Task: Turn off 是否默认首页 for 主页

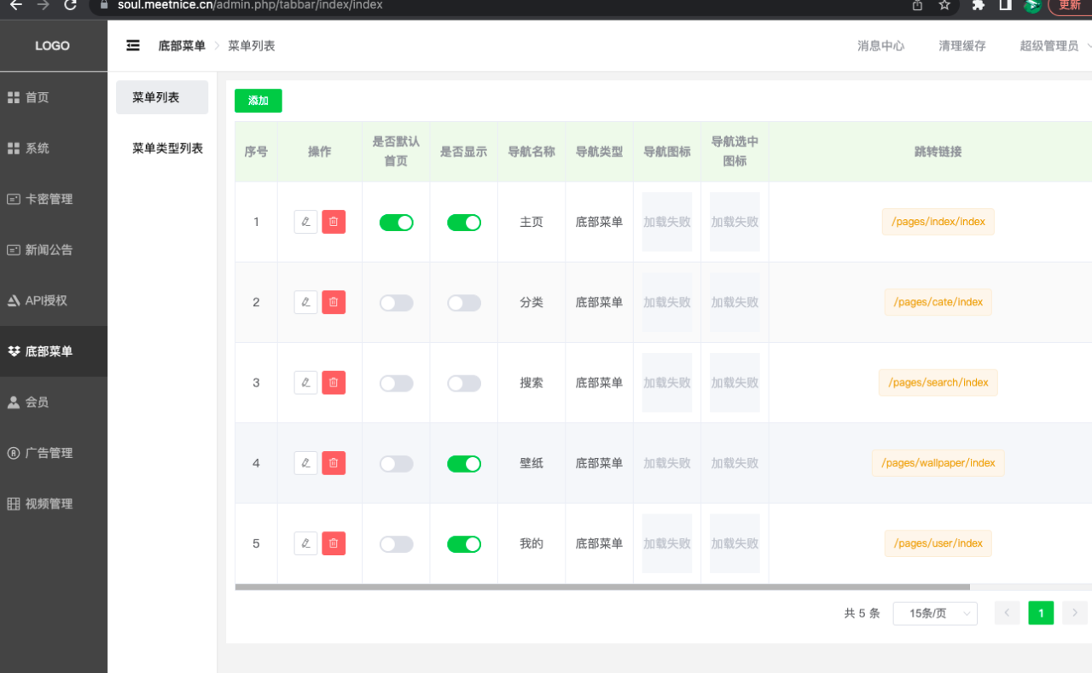Action: coord(396,222)
